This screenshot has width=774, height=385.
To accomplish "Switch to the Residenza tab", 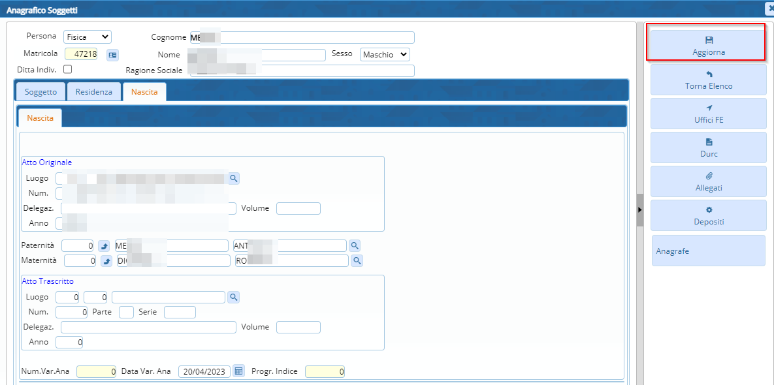I will (x=94, y=92).
